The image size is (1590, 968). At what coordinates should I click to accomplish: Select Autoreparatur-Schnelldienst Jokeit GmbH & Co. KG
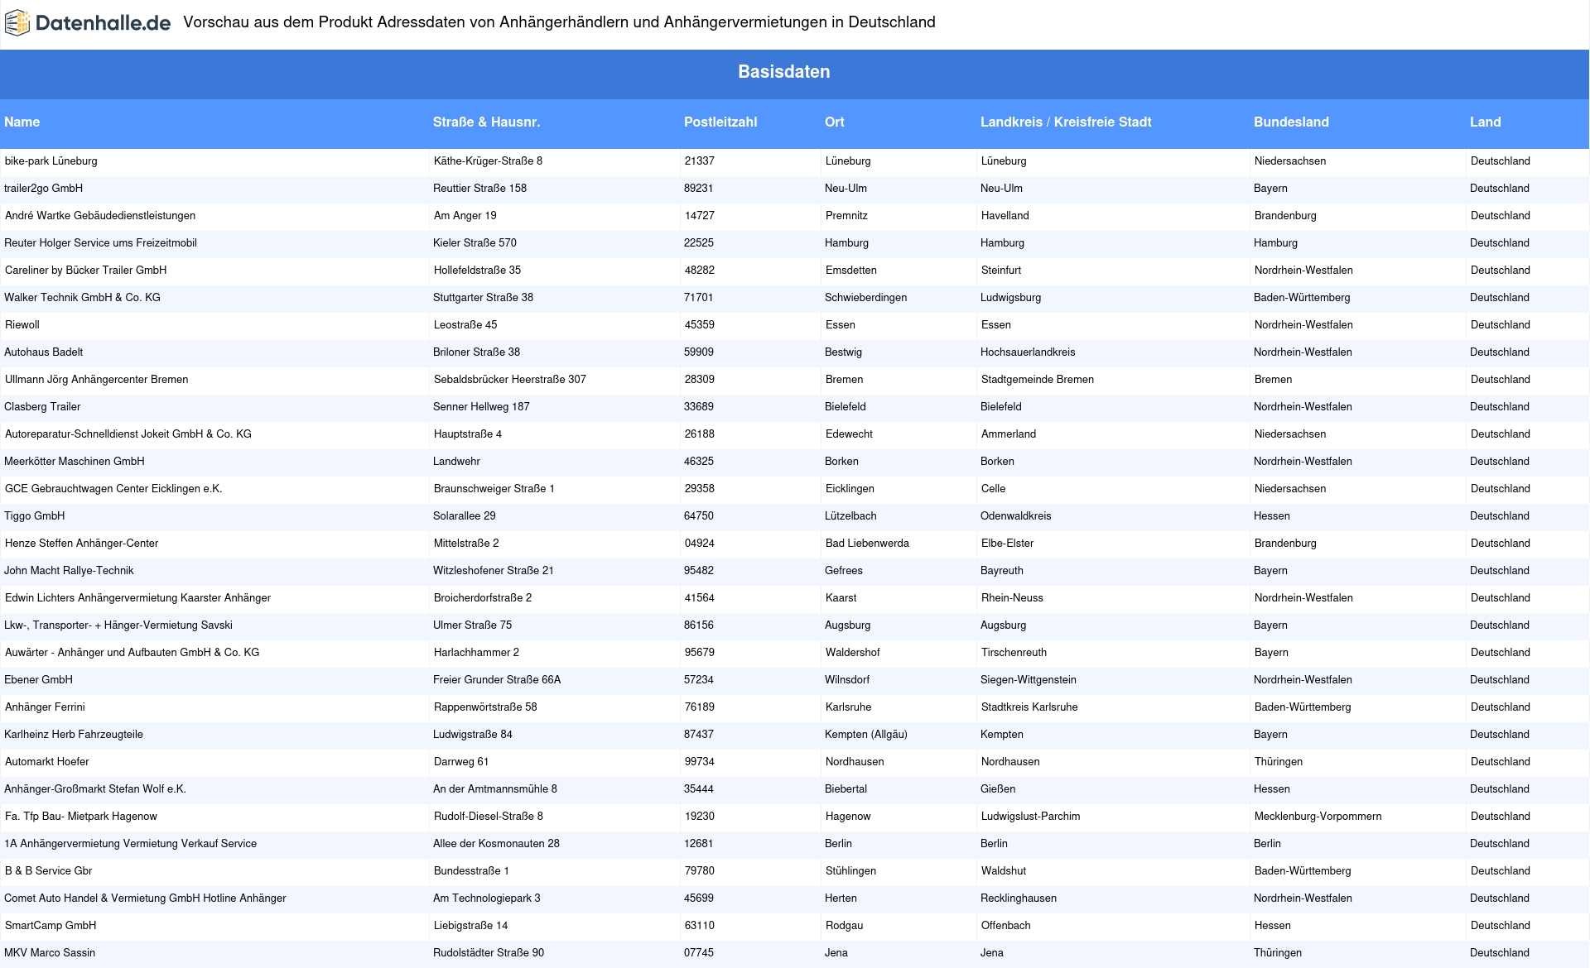coord(128,434)
